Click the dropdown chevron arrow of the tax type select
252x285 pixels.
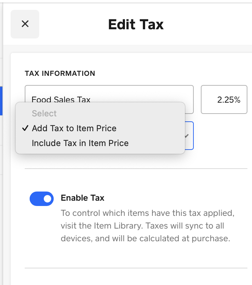pyautogui.click(x=187, y=136)
